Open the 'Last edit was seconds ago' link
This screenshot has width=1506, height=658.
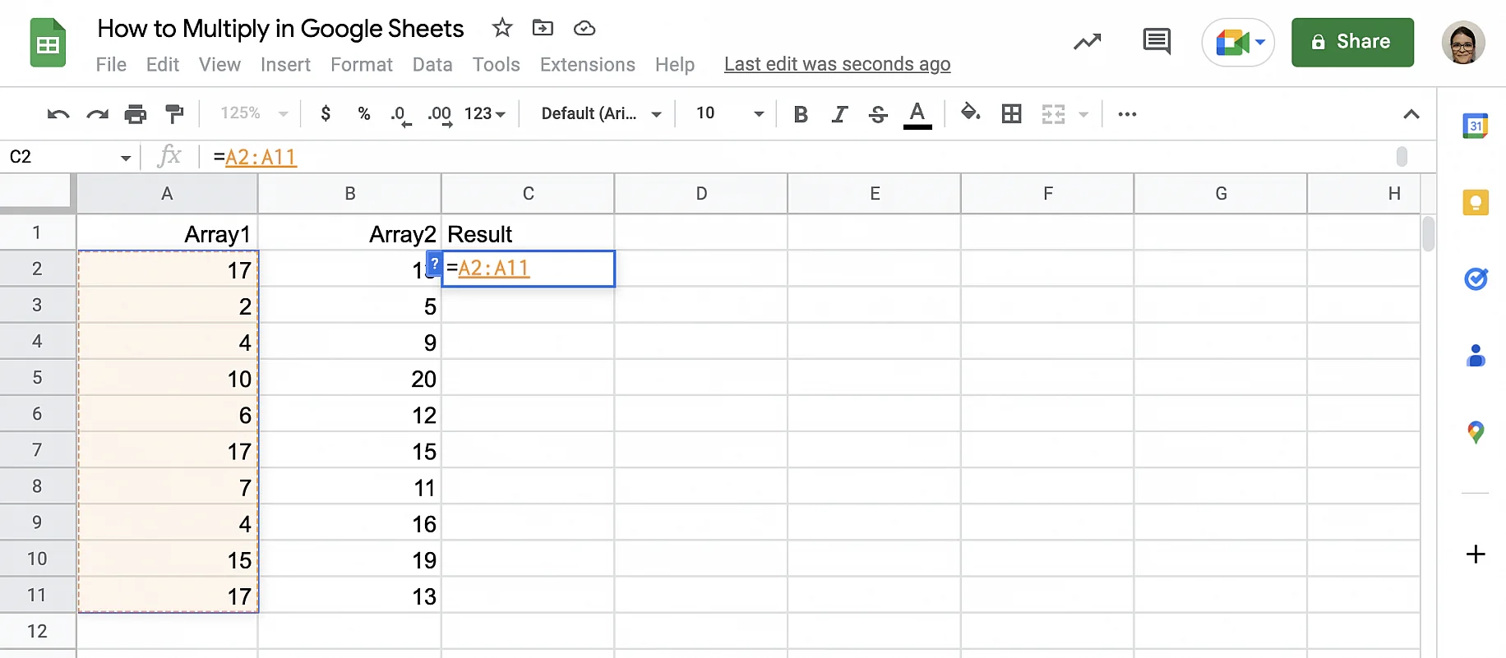coord(837,64)
